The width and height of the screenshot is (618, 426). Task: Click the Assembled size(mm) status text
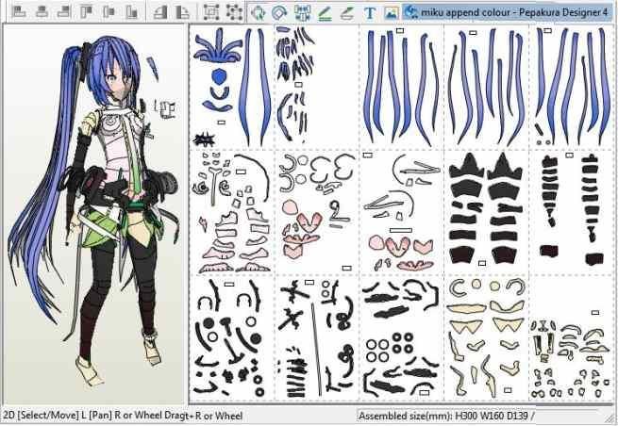(x=446, y=416)
